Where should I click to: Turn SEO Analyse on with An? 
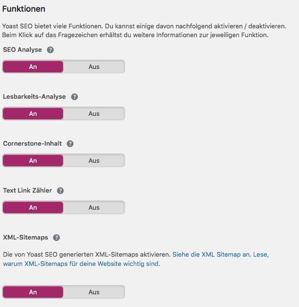tap(33, 66)
